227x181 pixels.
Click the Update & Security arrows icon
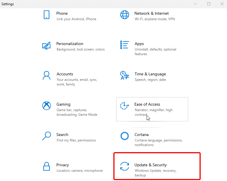[x=125, y=166]
